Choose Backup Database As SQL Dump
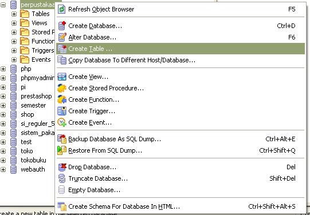 click(180, 139)
